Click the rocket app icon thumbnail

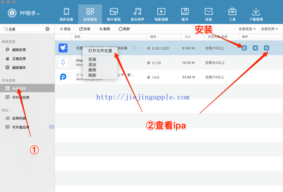click(x=63, y=62)
